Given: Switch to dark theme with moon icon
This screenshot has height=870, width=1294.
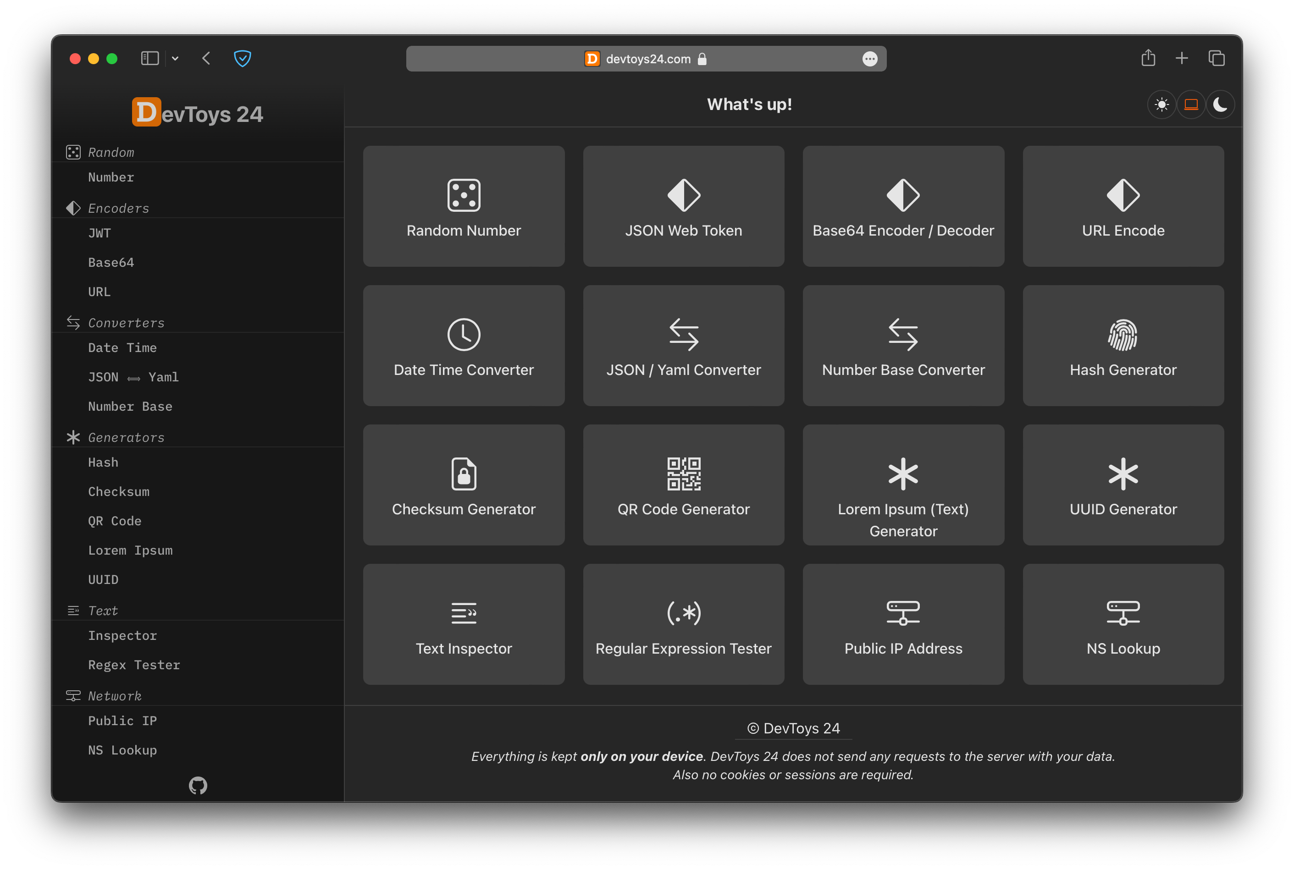Looking at the screenshot, I should pyautogui.click(x=1220, y=105).
